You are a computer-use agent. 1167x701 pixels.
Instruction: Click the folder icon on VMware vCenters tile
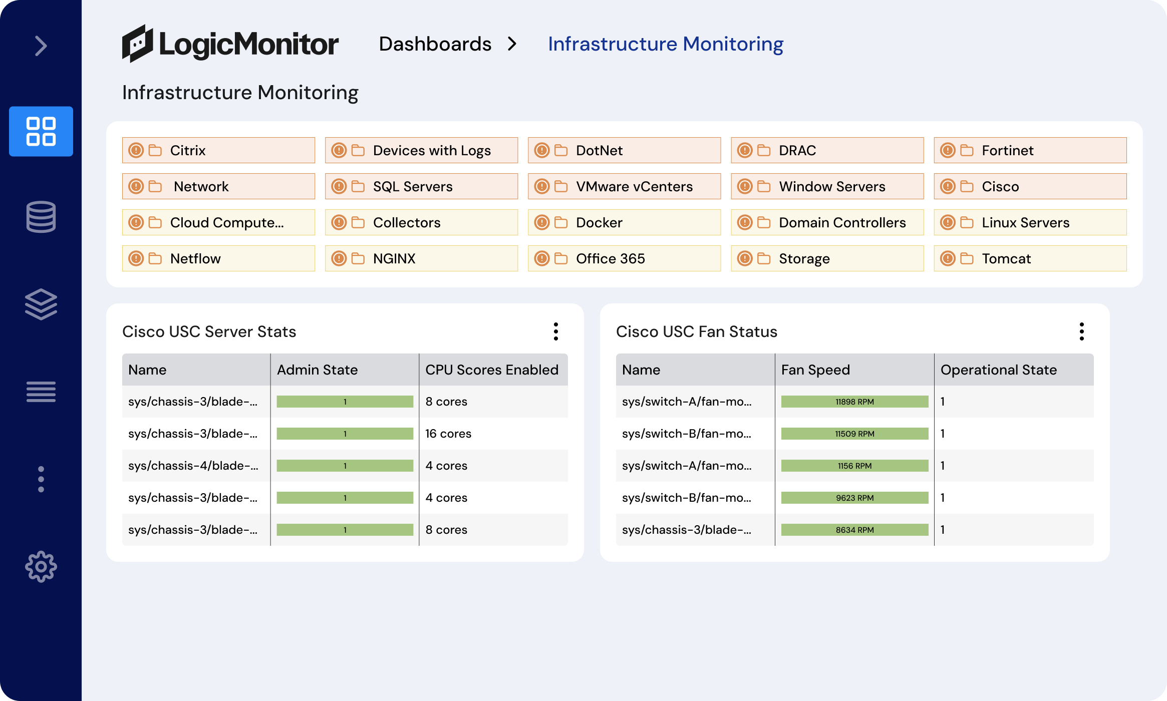(561, 186)
